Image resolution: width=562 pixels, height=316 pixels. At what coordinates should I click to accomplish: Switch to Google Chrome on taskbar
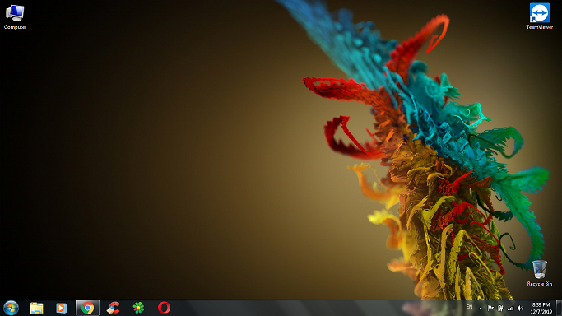pyautogui.click(x=87, y=308)
